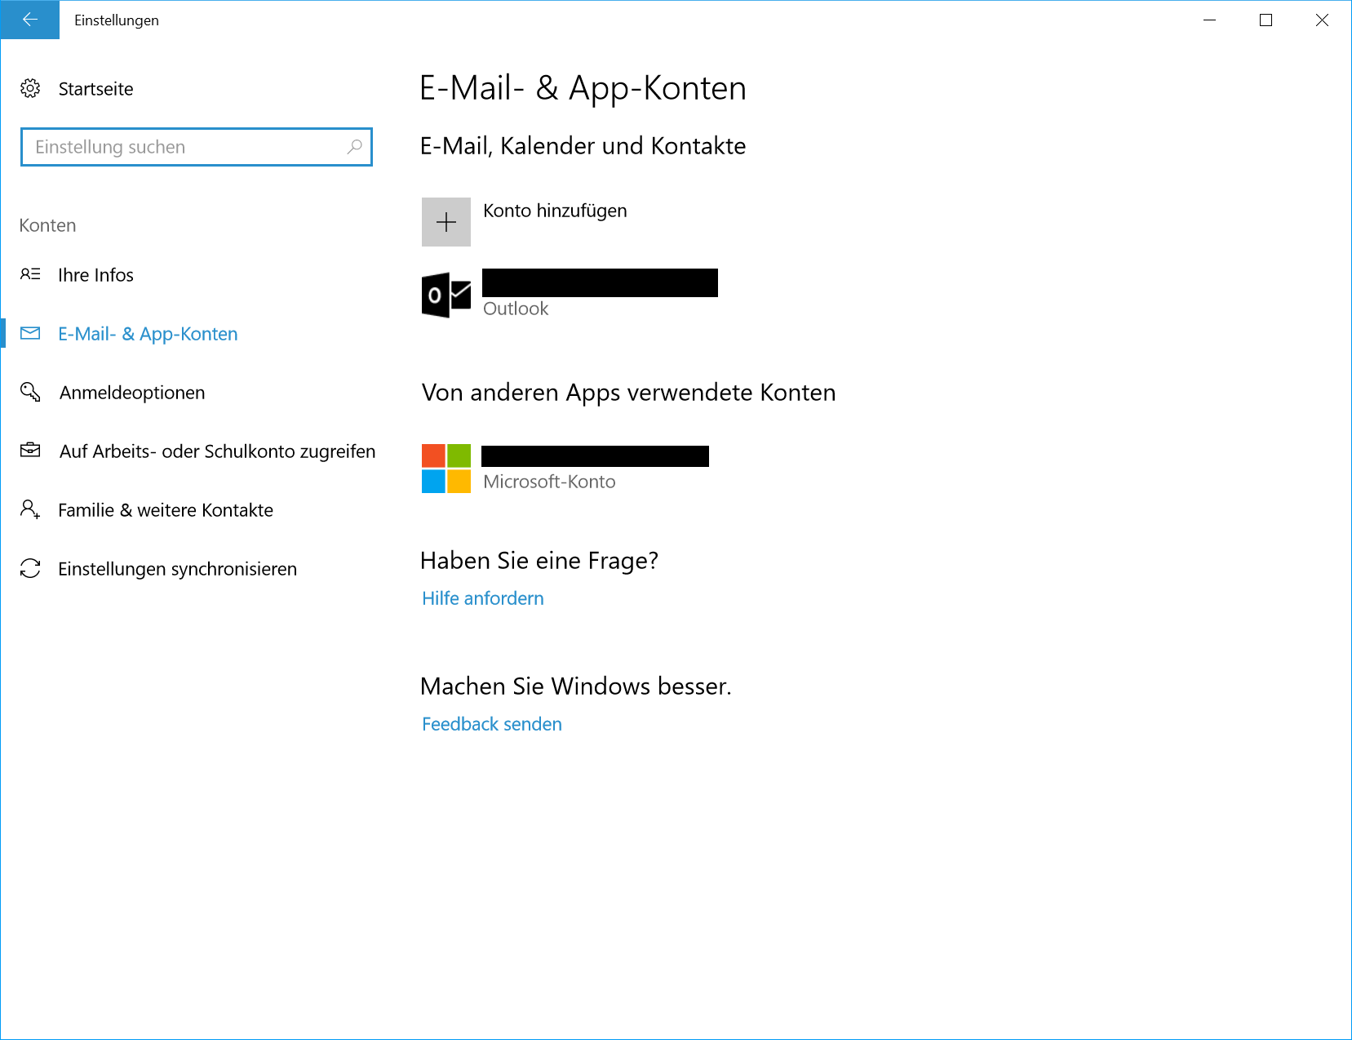Click the sync icon for Einstellungen synchronisieren
Image resolution: width=1352 pixels, height=1040 pixels.
pos(30,569)
